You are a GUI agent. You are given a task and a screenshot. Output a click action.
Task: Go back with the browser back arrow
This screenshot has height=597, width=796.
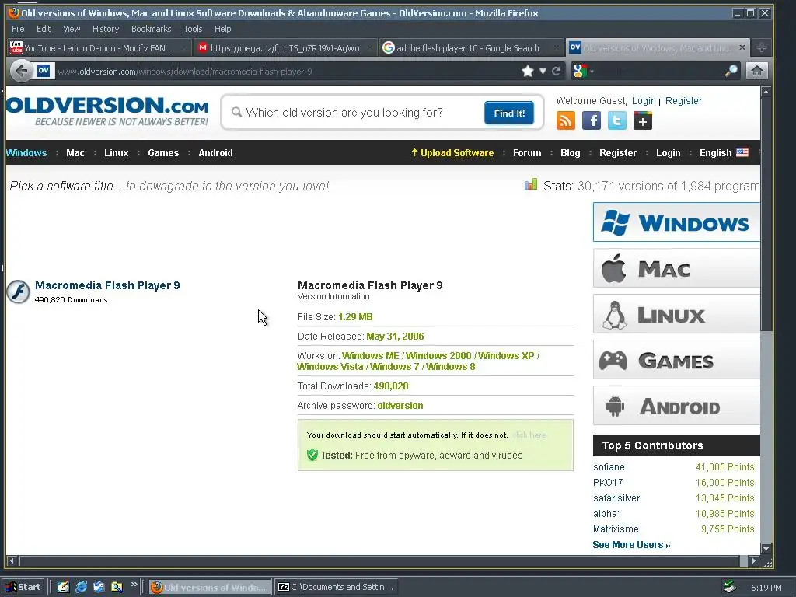point(21,71)
